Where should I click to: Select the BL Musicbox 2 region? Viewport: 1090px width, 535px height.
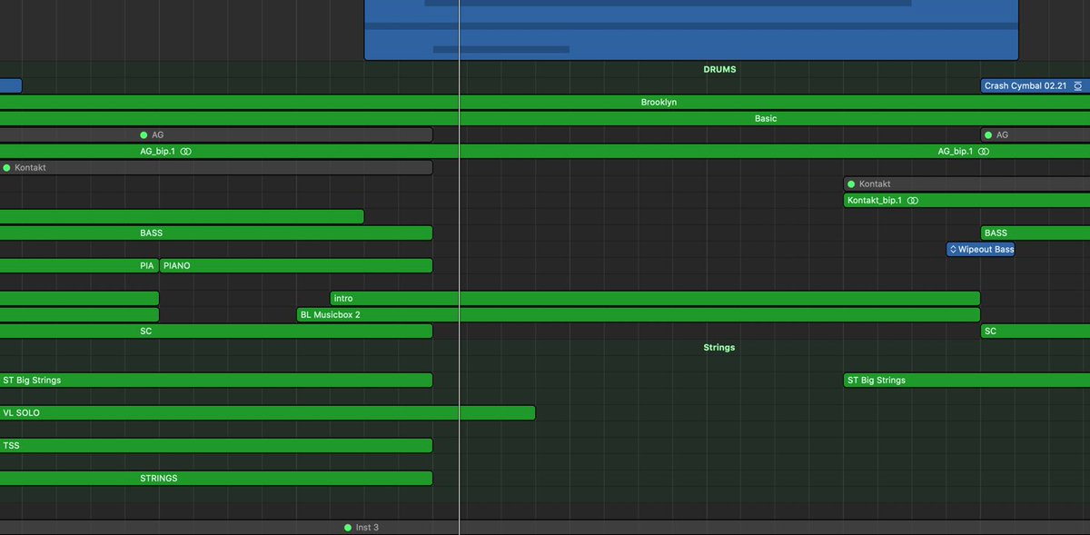click(x=639, y=315)
